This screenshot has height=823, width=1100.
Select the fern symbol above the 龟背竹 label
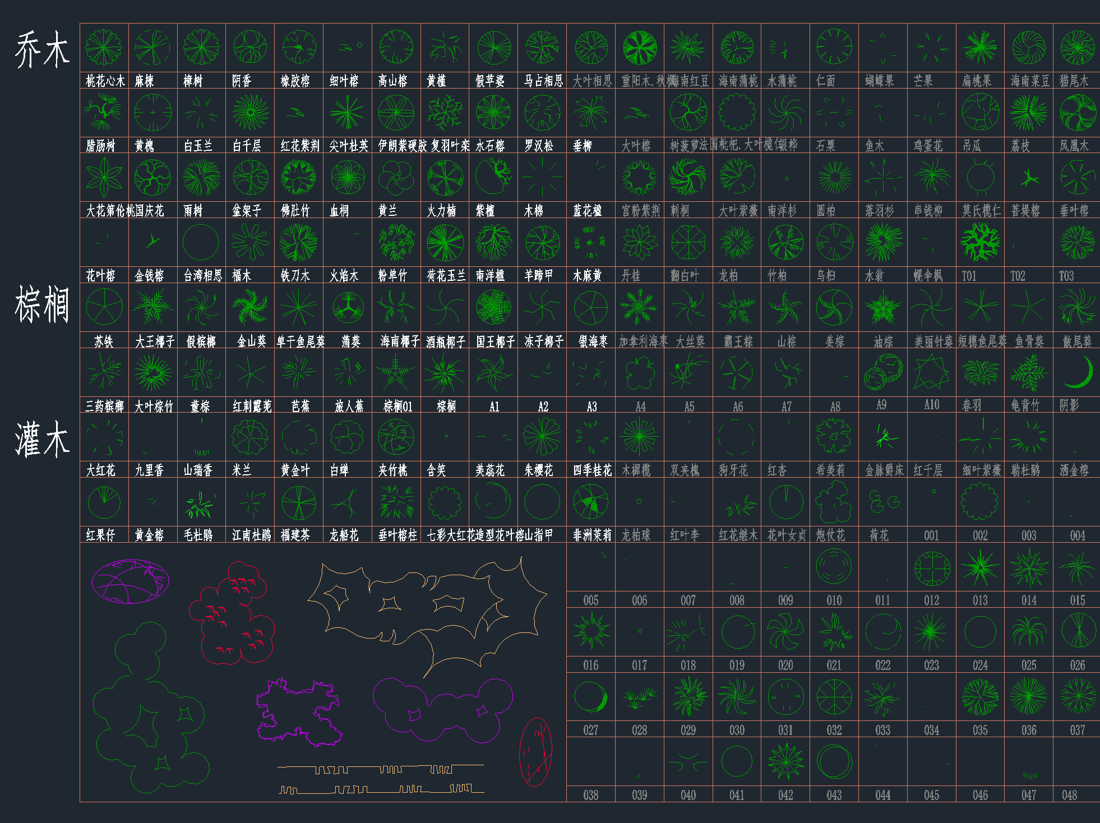click(x=1029, y=372)
